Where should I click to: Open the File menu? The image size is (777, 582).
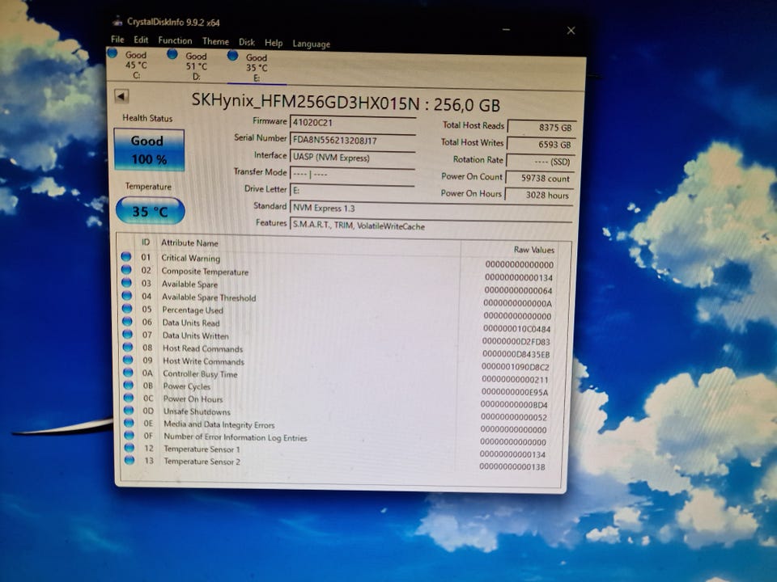[x=117, y=40]
